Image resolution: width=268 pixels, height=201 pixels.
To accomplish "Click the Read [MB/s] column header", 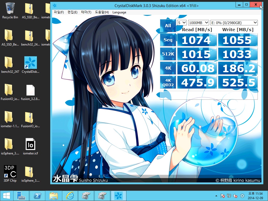I will [x=197, y=30].
